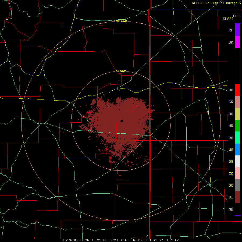Click the 'HR' legend label
This screenshot has width=242, height=242.
pos(231,126)
